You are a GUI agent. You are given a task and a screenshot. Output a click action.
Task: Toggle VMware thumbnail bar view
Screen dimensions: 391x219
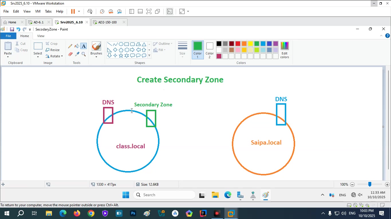[140, 12]
